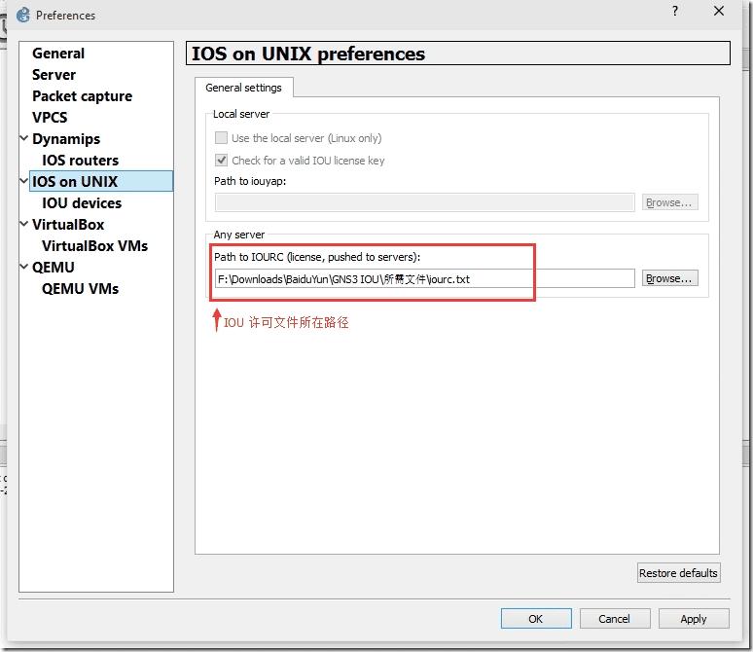The height and width of the screenshot is (652, 753).
Task: Confirm with the OK button
Action: click(536, 618)
